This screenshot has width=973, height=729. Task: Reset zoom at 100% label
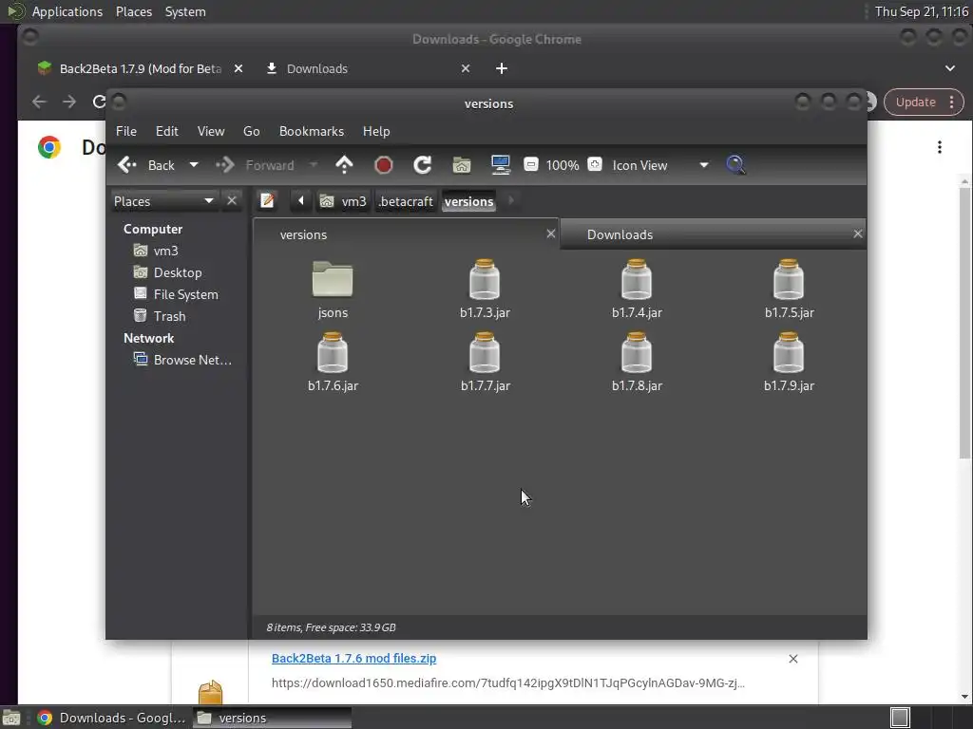(563, 165)
